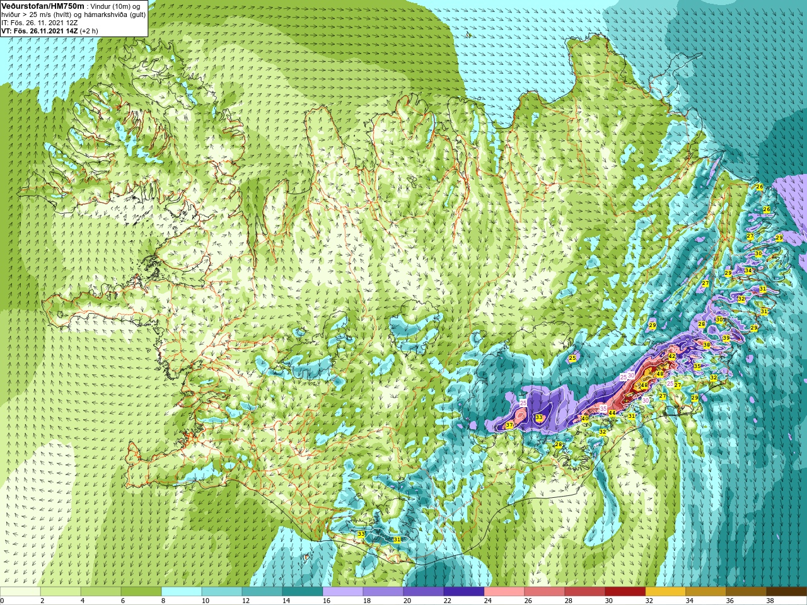Image resolution: width=807 pixels, height=605 pixels.
Task: Click the "Veðurstofan/HM750m" title text
Action: coord(43,6)
